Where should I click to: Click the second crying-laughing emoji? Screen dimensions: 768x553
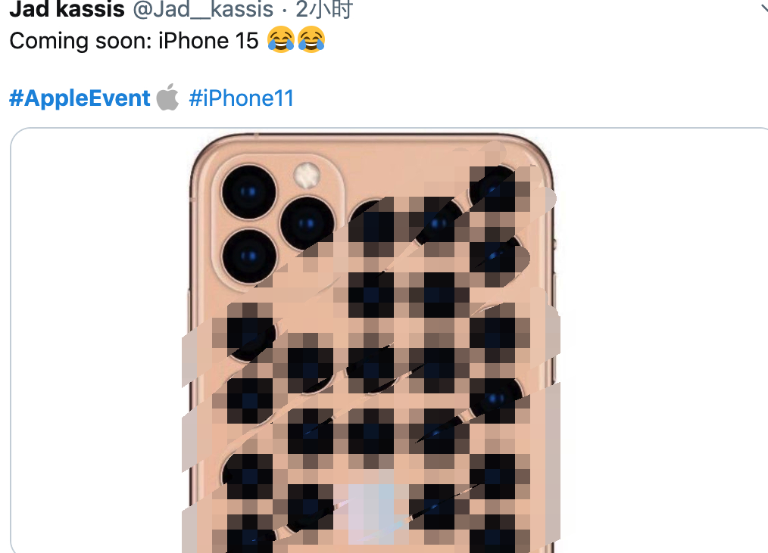pyautogui.click(x=311, y=39)
